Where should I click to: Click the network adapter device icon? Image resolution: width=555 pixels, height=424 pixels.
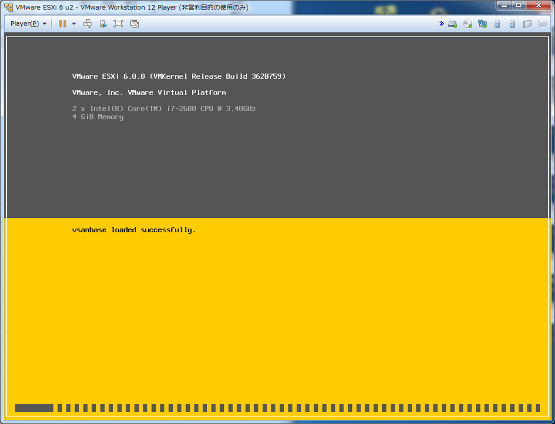[483, 24]
